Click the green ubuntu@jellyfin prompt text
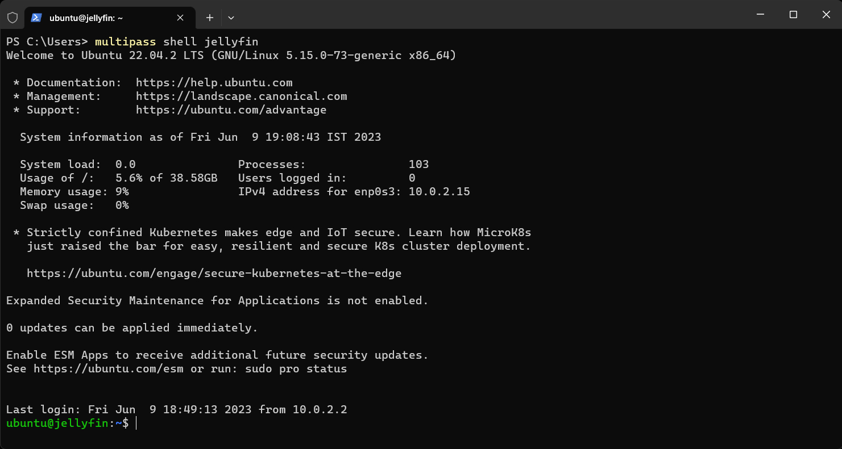The image size is (842, 449). pos(60,423)
